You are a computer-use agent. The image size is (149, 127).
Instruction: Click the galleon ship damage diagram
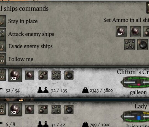pos(135,82)
